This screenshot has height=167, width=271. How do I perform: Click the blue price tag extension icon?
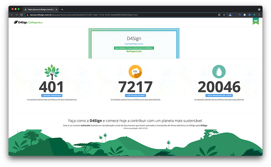pos(240,15)
